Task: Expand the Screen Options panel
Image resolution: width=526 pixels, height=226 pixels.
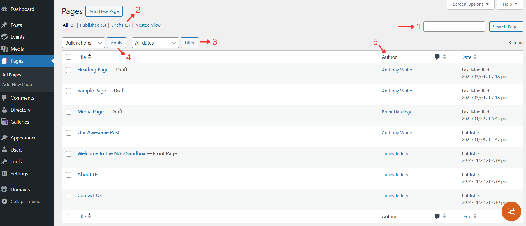Action: click(x=471, y=4)
